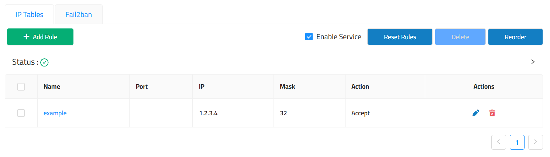
Task: Click the Delete button in toolbar
Action: pos(460,37)
